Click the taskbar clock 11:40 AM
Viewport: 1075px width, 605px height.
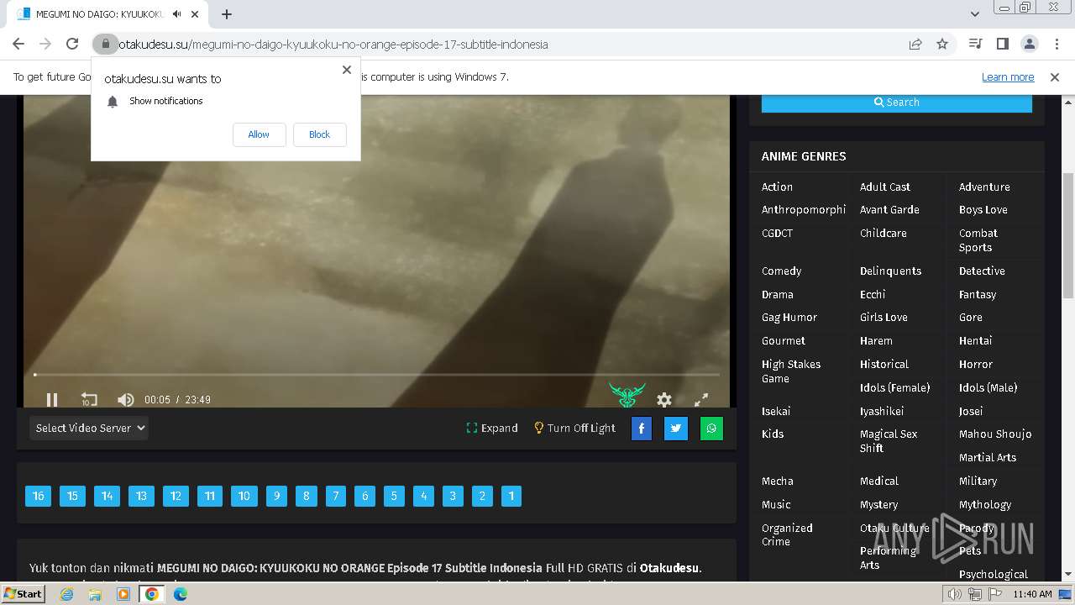(x=1032, y=594)
